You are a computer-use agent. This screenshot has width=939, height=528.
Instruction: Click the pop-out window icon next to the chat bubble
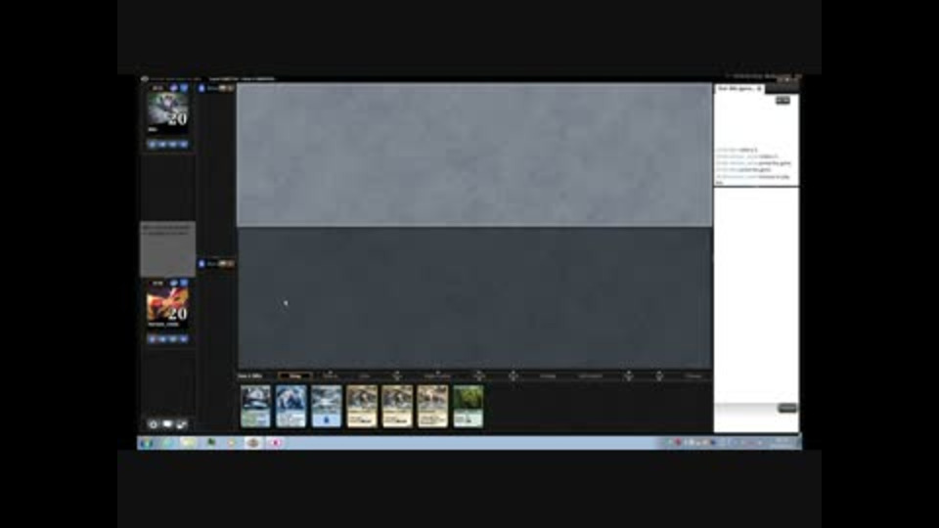tap(182, 424)
